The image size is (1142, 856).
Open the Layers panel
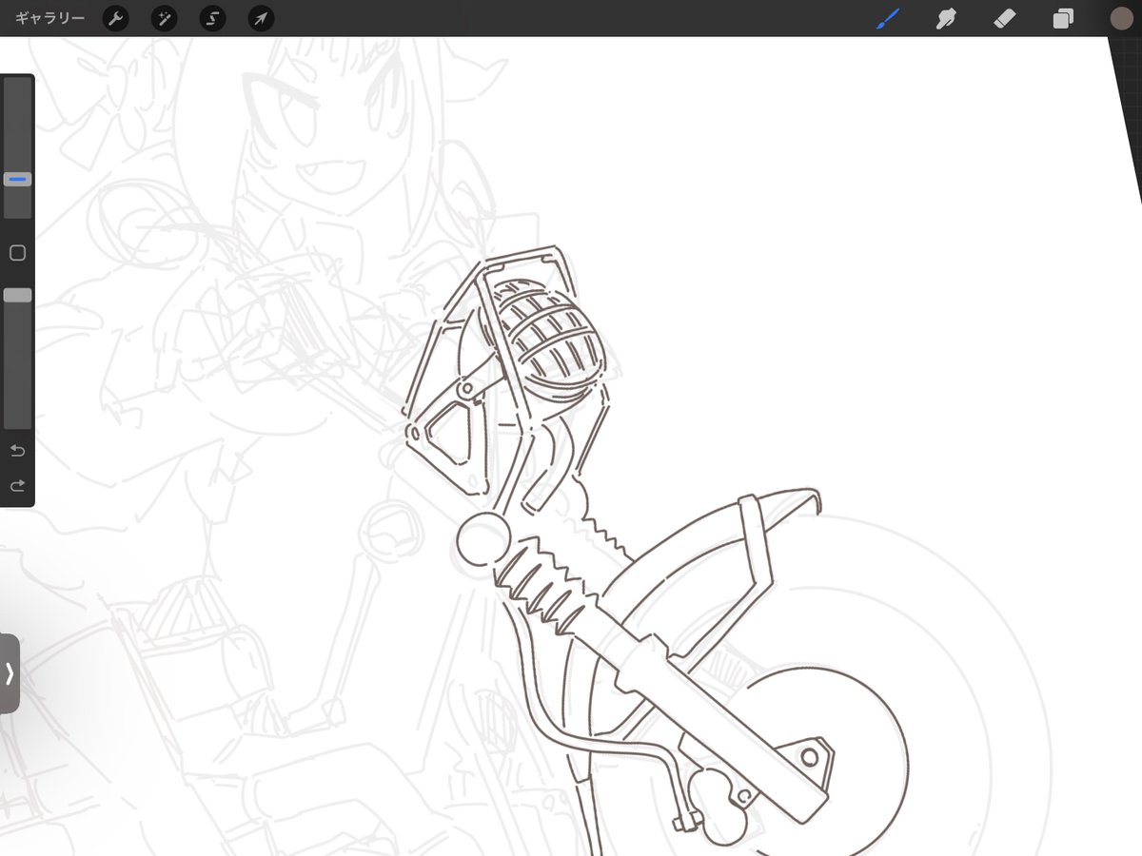[1063, 18]
